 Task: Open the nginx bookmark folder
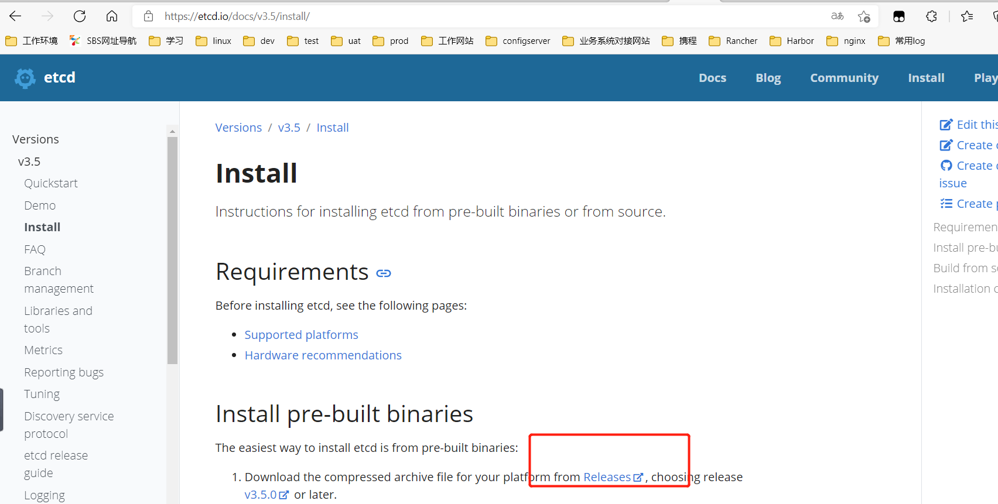846,41
